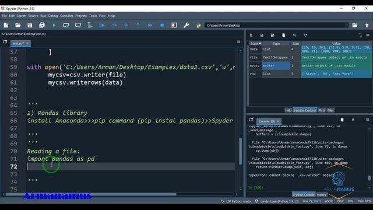The image size is (373, 210).
Task: Open the Run menu
Action: pos(43,16)
